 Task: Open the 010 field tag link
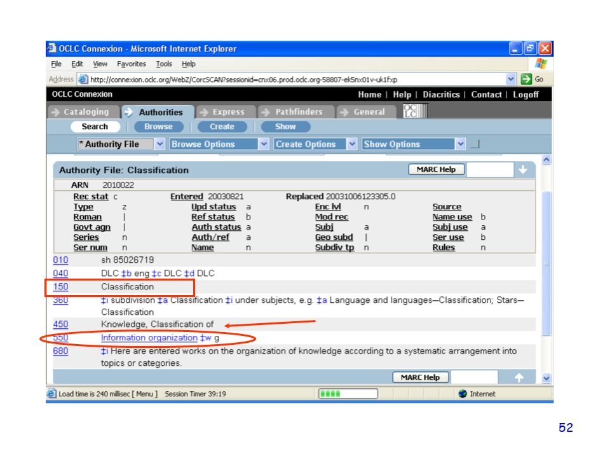pyautogui.click(x=61, y=260)
